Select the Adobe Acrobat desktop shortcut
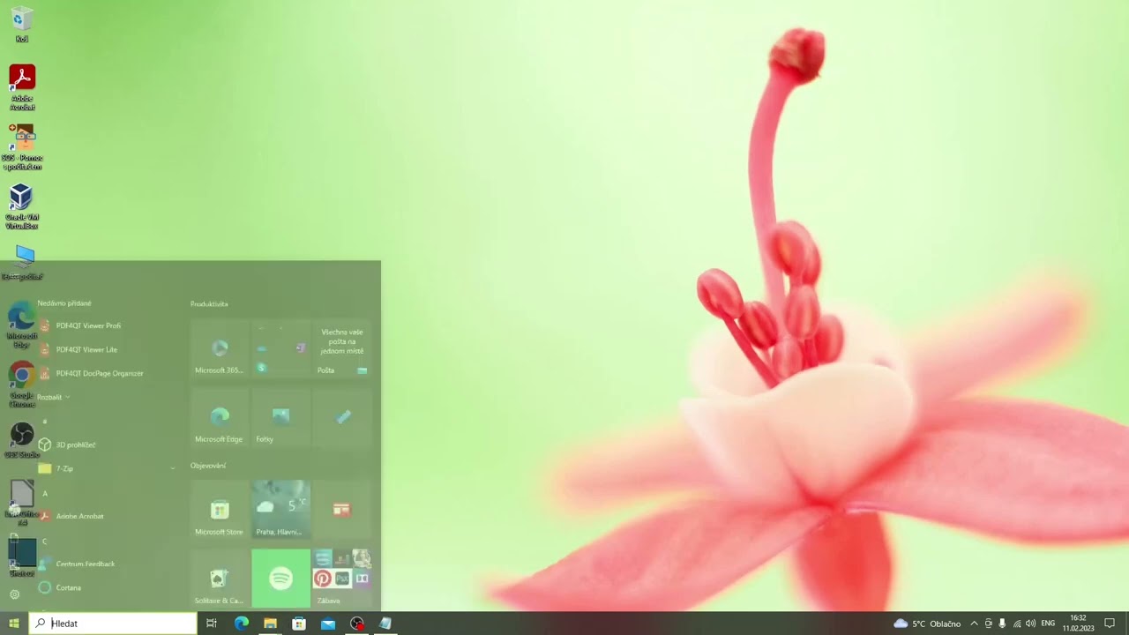Screen dimensions: 1129x635 22,86
